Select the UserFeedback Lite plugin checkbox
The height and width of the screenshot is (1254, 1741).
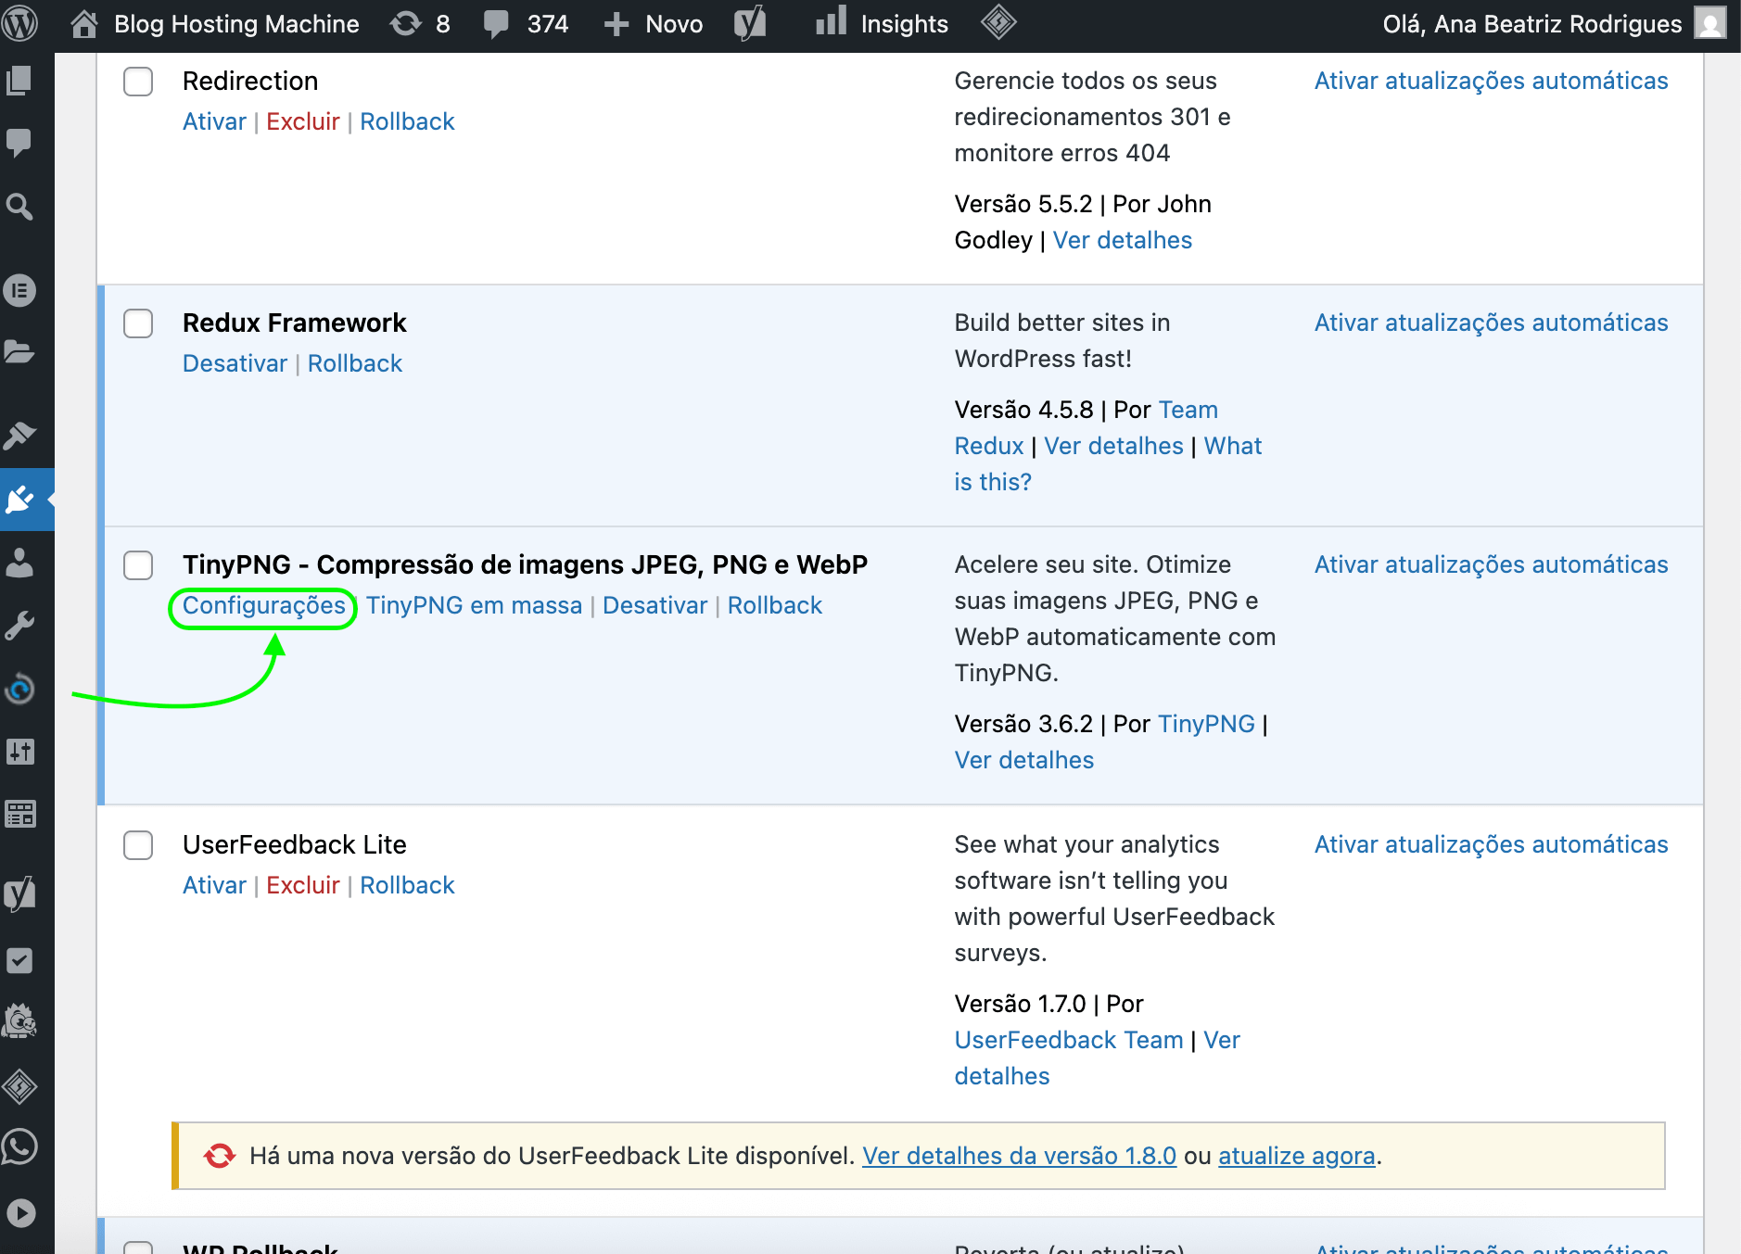pos(138,845)
